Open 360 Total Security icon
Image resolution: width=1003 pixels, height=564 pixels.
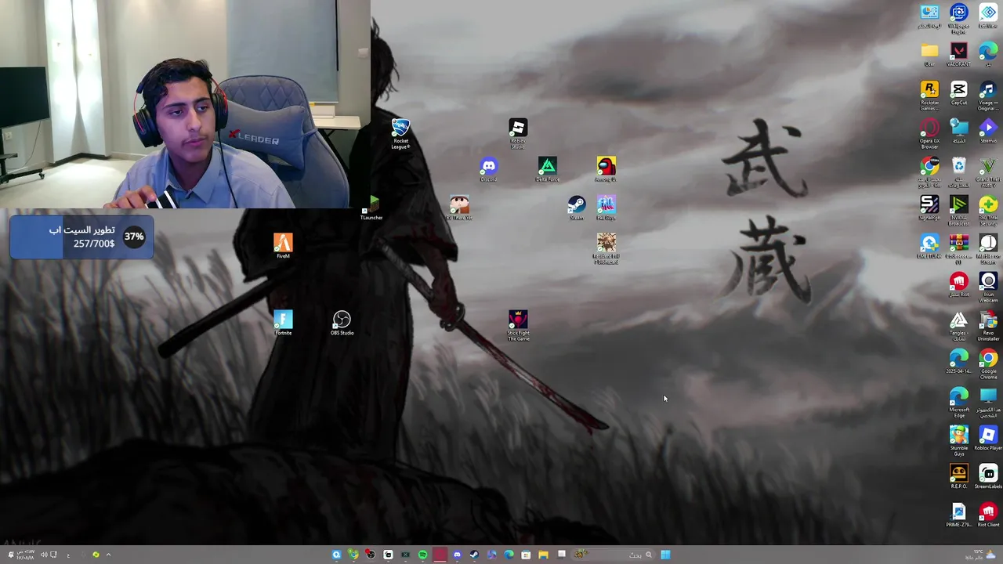988,211
